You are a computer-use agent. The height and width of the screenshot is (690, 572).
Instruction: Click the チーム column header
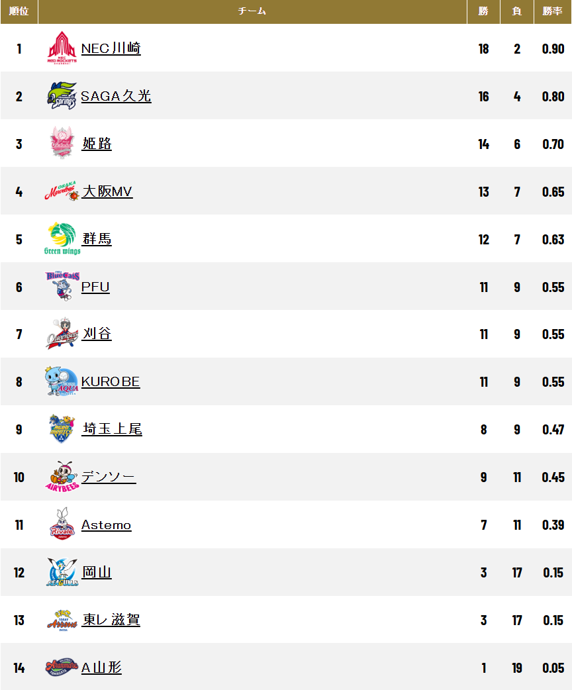tap(252, 11)
